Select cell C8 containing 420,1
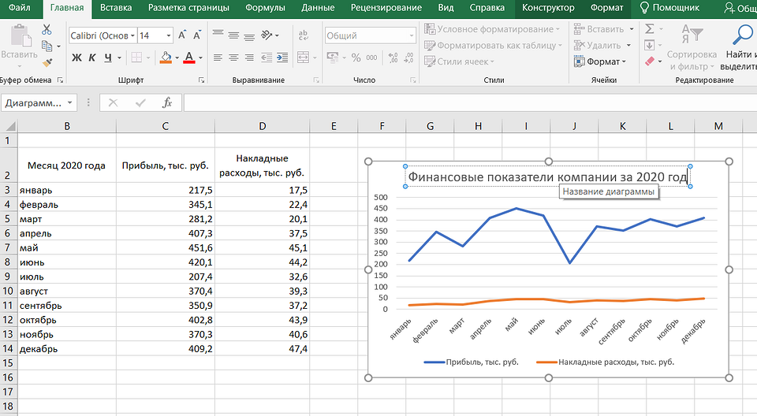 click(x=165, y=262)
